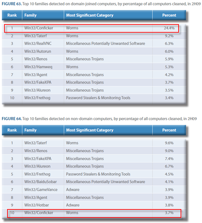Click Win32/BaiduSobar family cell

click(x=40, y=182)
